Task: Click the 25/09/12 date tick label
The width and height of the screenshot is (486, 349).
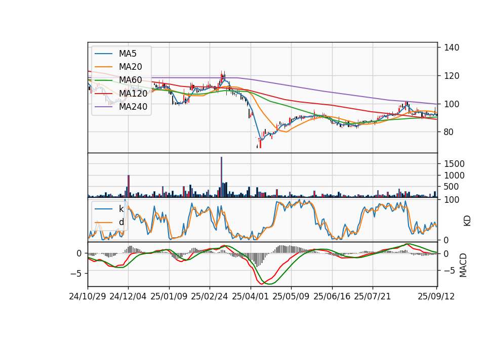Action: [436, 296]
